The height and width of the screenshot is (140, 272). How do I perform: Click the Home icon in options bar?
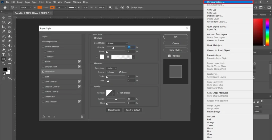point(5,7)
